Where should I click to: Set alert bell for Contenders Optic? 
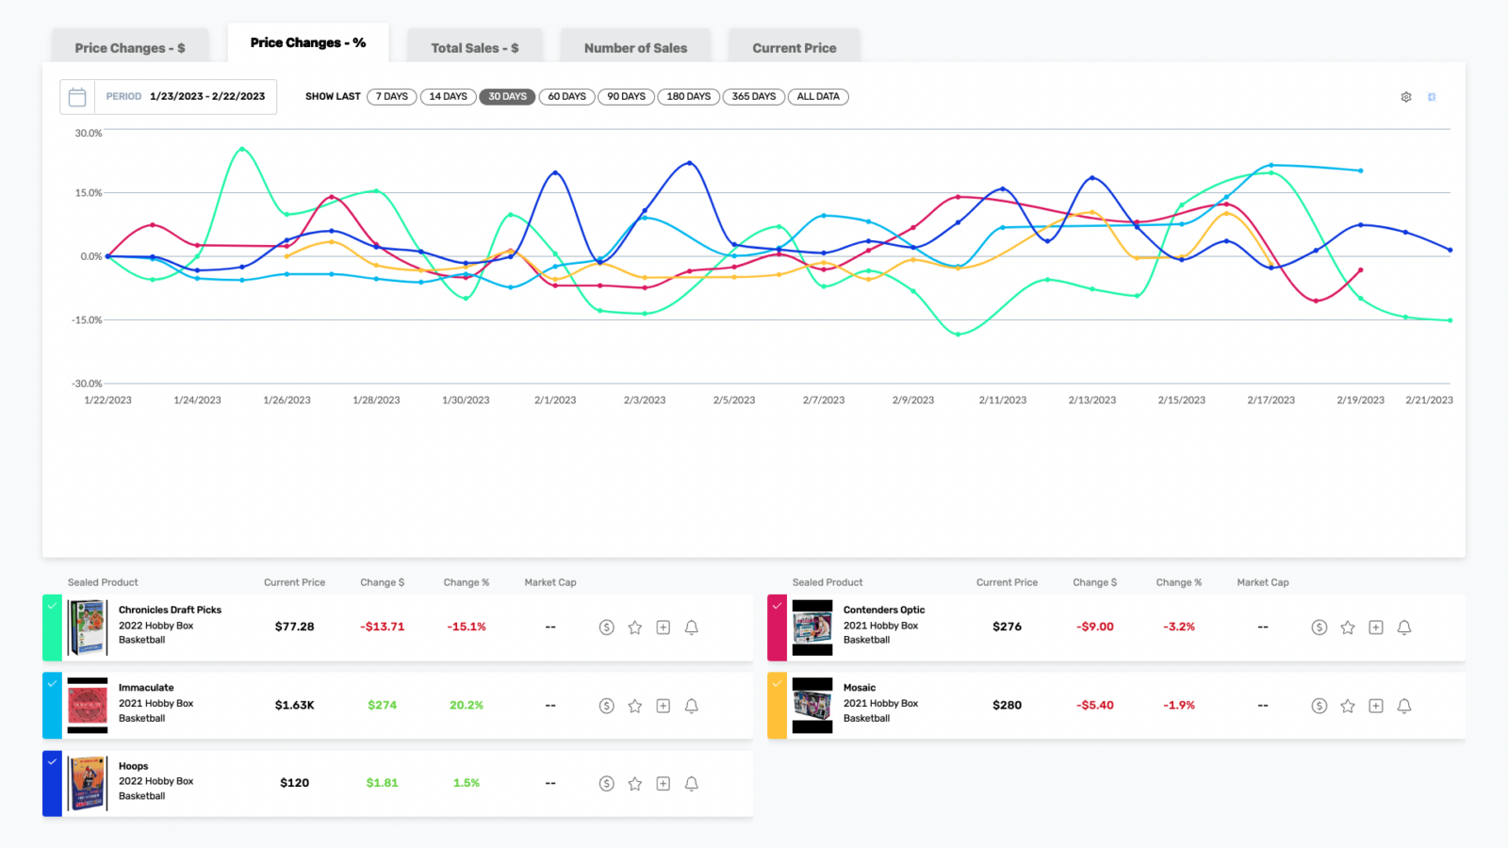(x=1403, y=628)
